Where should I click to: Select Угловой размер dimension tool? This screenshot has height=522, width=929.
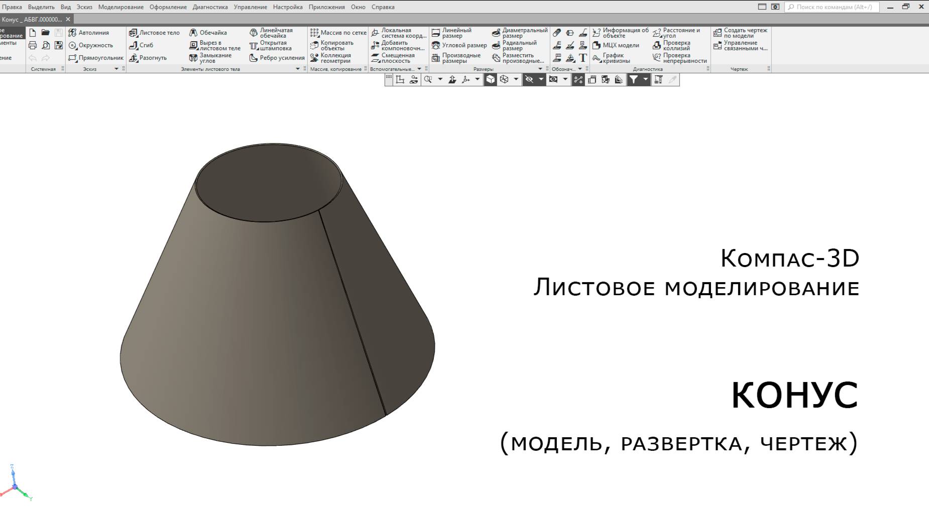459,45
